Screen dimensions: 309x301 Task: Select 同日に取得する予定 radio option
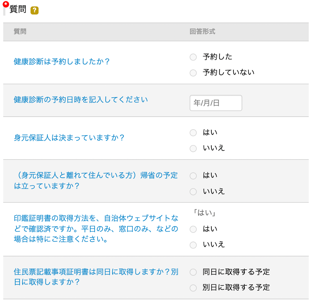point(193,272)
